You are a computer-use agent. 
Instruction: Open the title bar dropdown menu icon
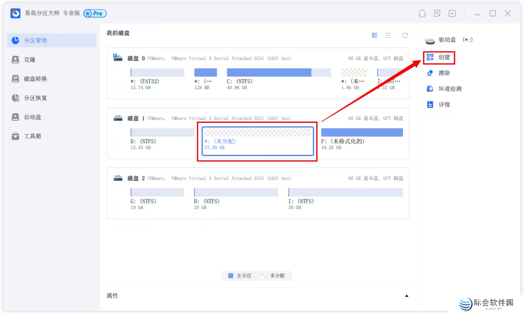click(x=452, y=14)
